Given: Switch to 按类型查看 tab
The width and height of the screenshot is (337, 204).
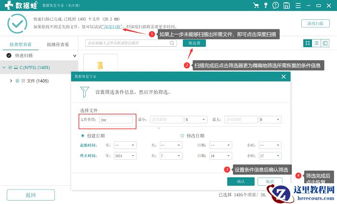Looking at the screenshot, I should [21, 44].
